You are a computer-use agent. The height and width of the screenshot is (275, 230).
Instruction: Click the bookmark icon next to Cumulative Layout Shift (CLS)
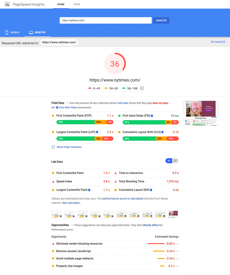(163, 132)
